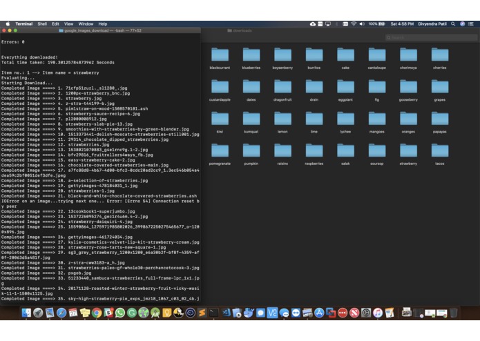Open the papayas folder
The height and width of the screenshot is (341, 480).
(440, 119)
